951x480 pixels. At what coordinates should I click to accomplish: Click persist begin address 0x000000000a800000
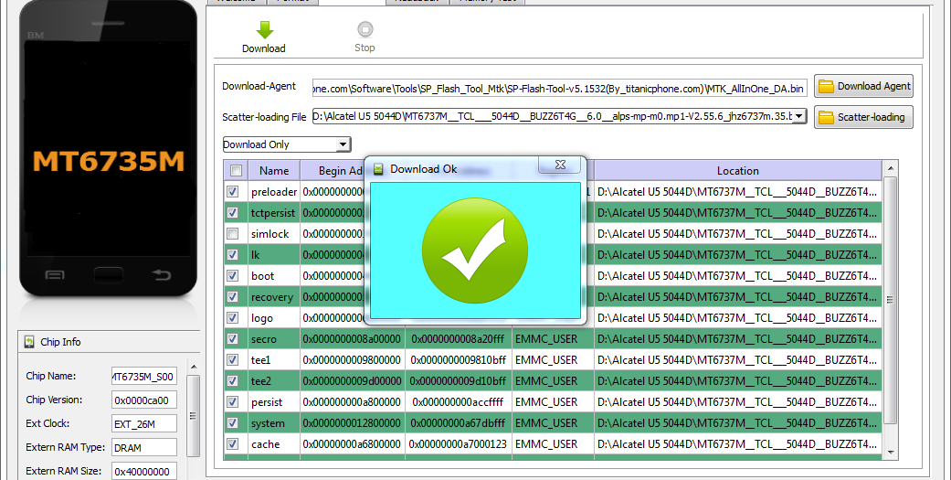(x=352, y=402)
